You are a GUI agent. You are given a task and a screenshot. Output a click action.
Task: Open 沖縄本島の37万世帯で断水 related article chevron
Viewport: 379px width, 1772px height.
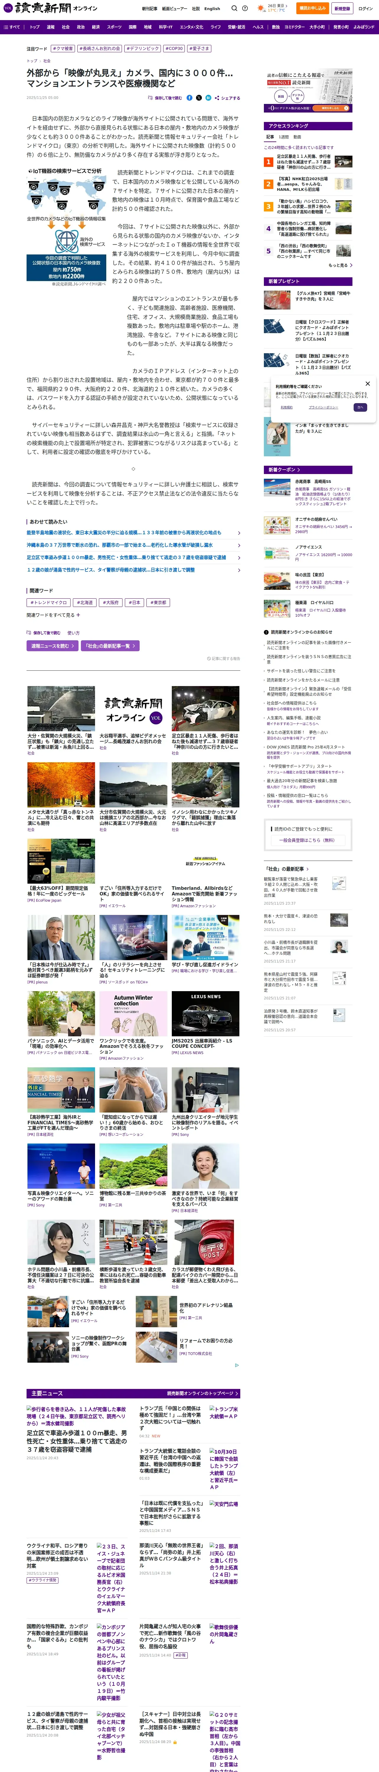[x=239, y=545]
